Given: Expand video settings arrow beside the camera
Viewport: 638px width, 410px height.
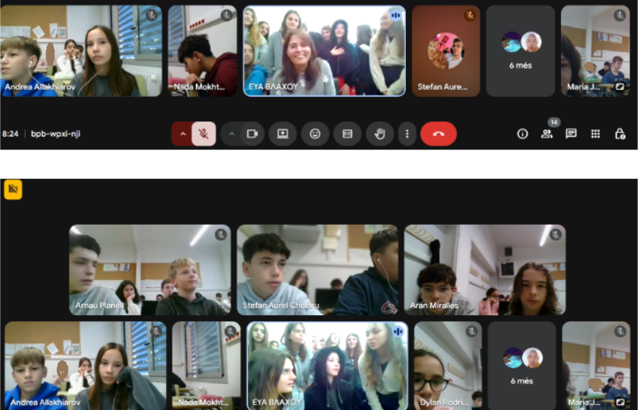Looking at the screenshot, I should click(x=231, y=134).
